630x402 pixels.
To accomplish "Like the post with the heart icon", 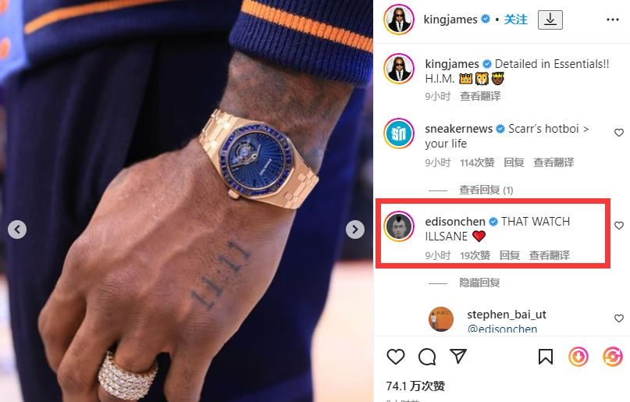I will tap(395, 357).
